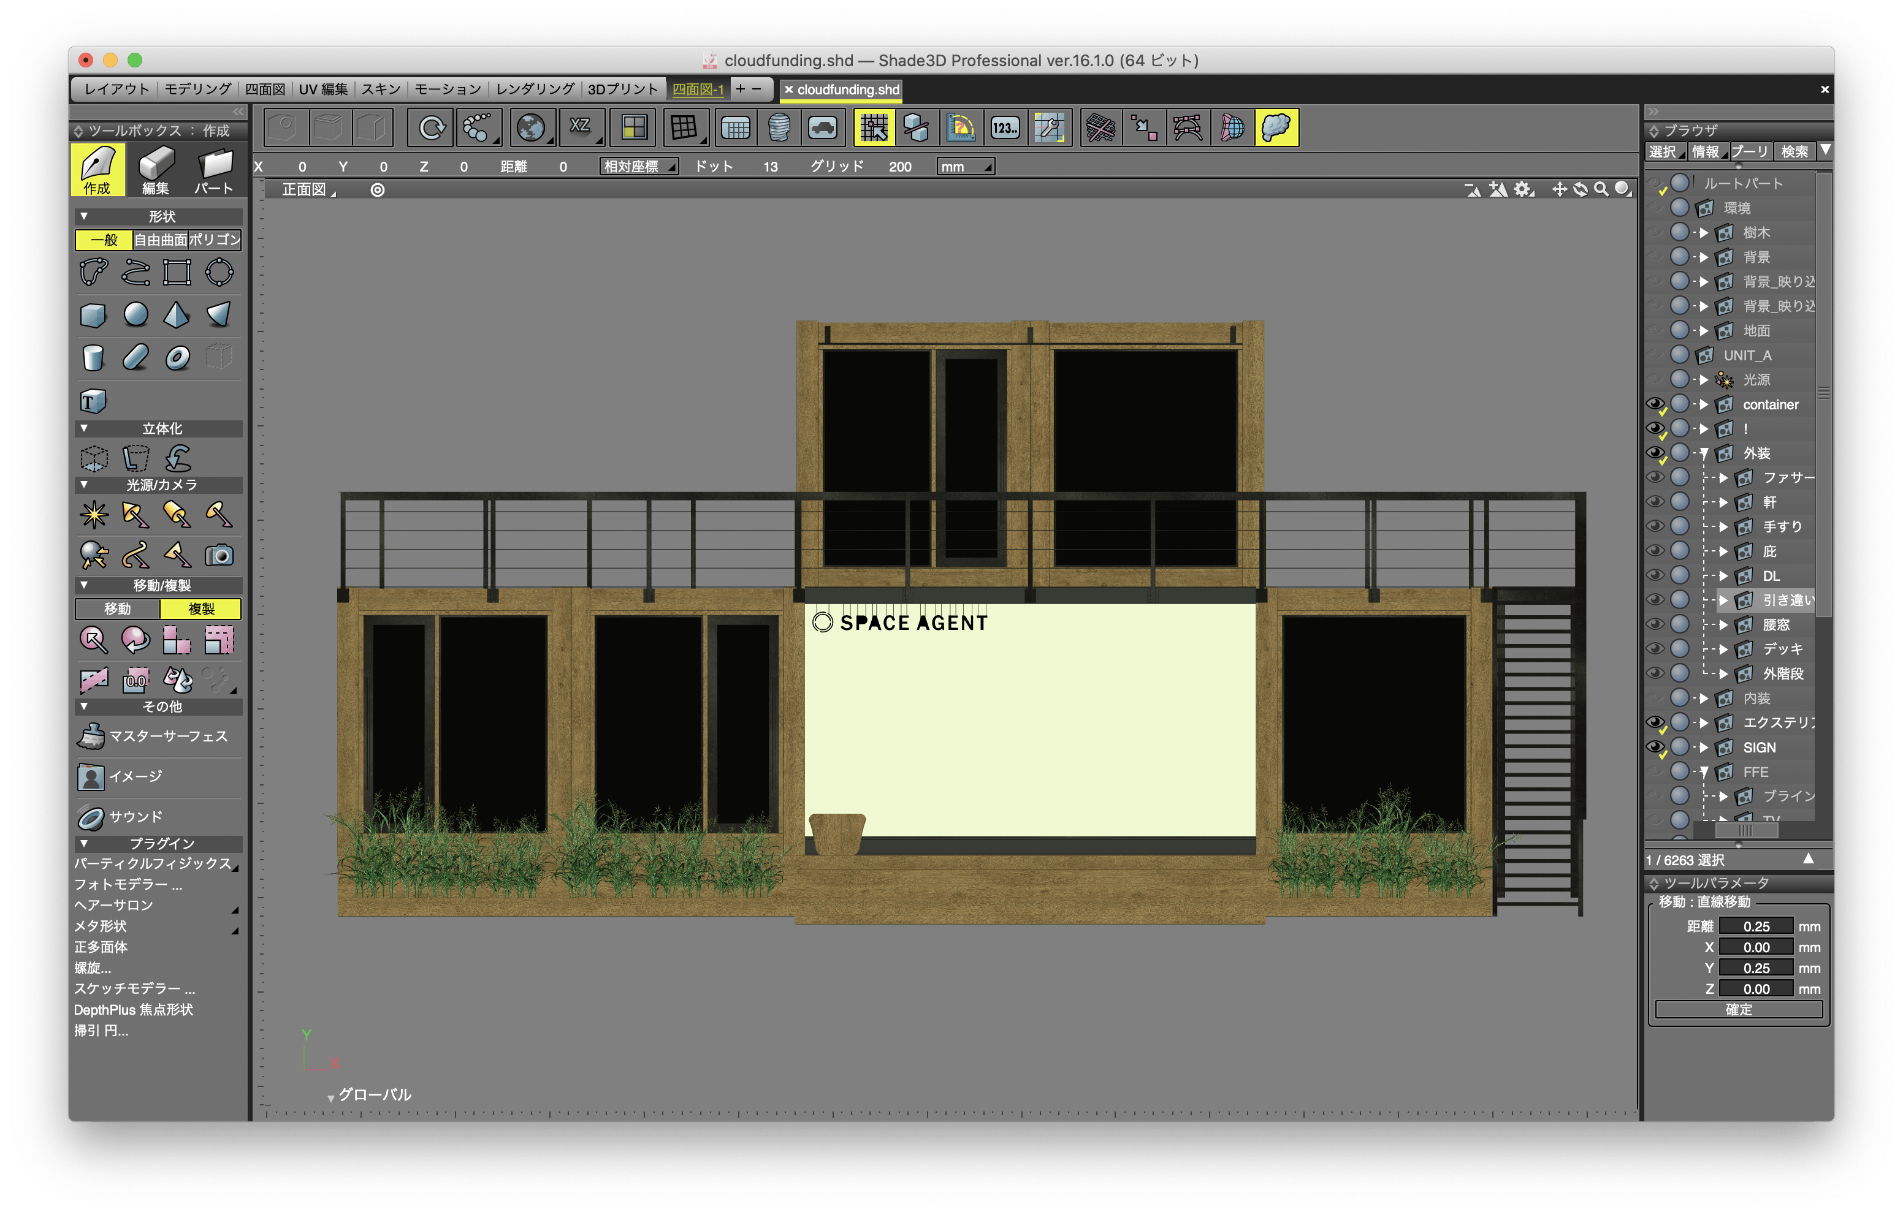This screenshot has width=1903, height=1212.
Task: Open the 相対座標 coordinate dropdown
Action: click(639, 167)
